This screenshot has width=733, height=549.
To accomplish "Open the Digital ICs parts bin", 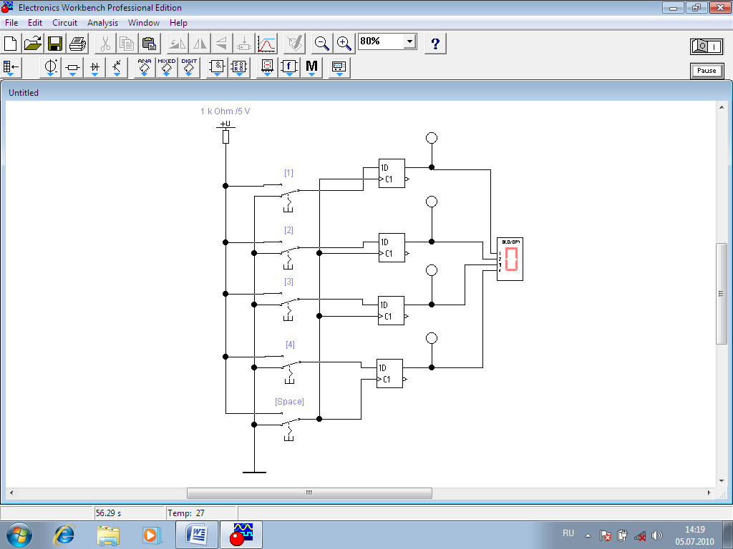I will coord(189,68).
